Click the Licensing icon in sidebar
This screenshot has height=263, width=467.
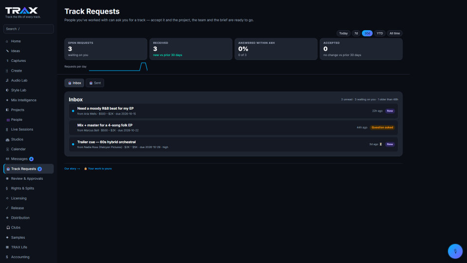coord(7,198)
